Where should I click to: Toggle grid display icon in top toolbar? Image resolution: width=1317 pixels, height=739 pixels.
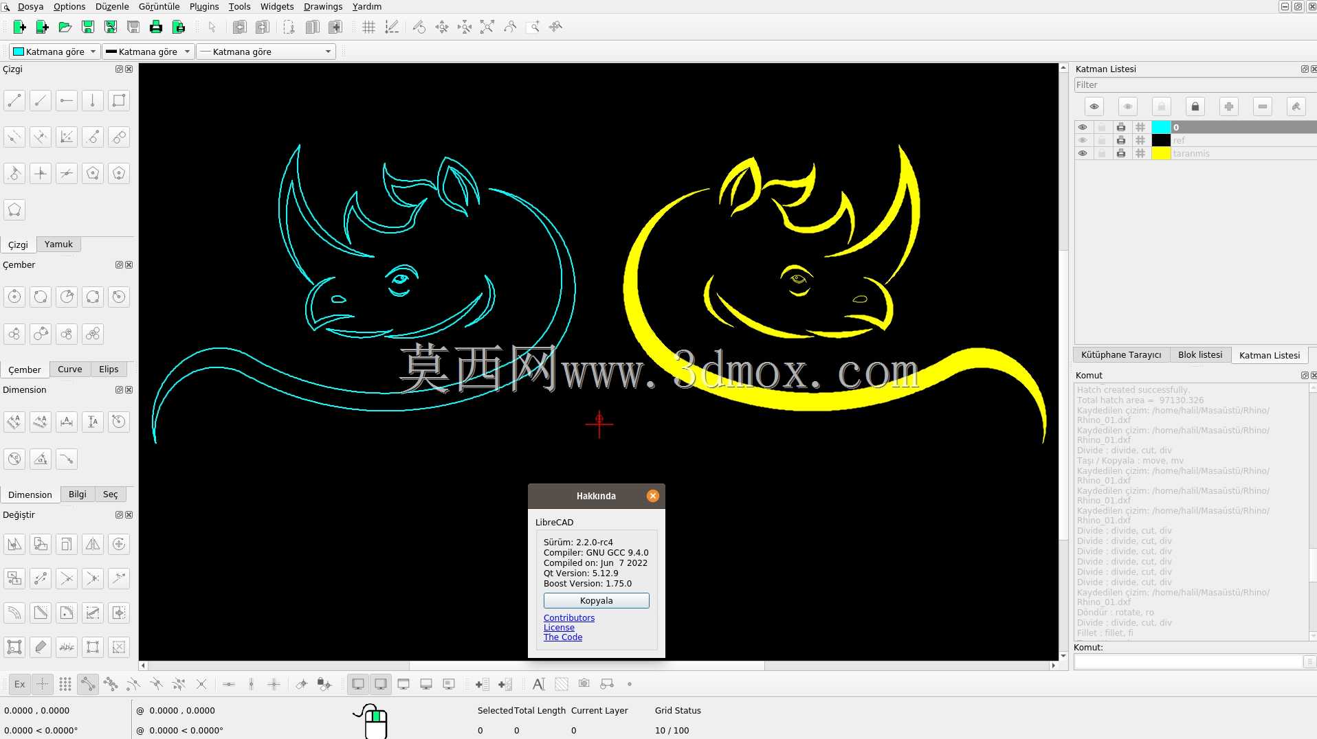pos(368,27)
